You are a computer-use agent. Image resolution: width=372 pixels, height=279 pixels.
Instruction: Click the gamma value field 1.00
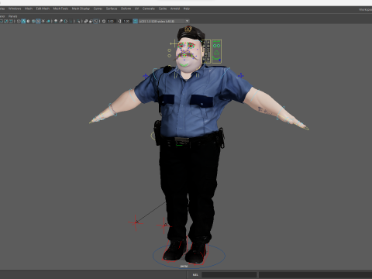[x=126, y=21]
